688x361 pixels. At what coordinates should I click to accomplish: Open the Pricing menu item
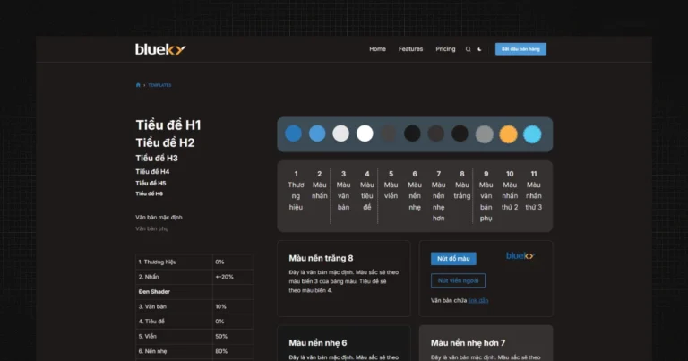coord(445,49)
